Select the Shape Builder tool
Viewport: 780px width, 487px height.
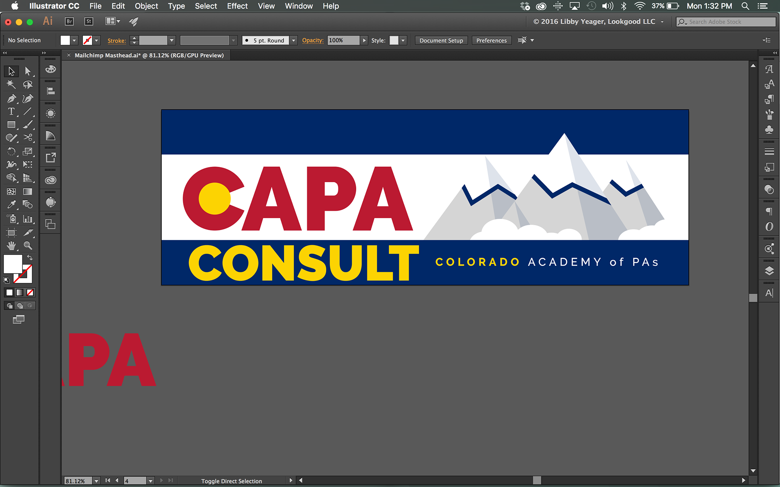11,178
